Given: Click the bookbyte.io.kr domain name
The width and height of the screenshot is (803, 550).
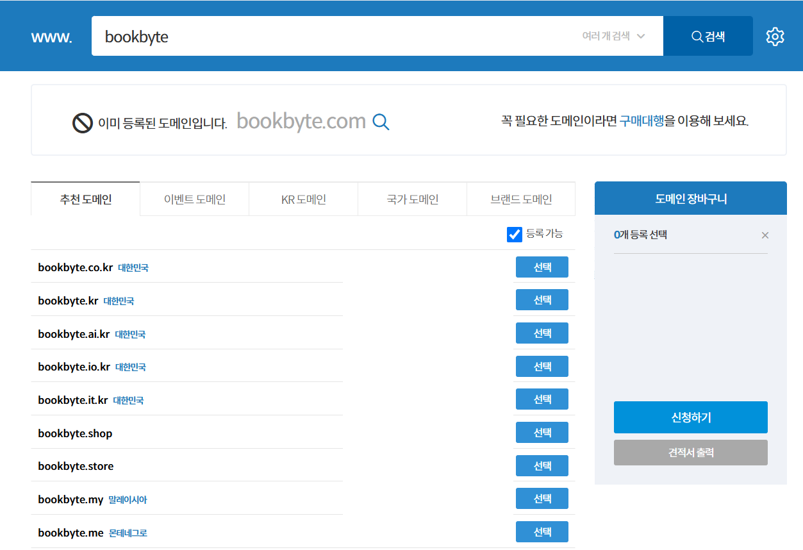Looking at the screenshot, I should click(x=74, y=367).
